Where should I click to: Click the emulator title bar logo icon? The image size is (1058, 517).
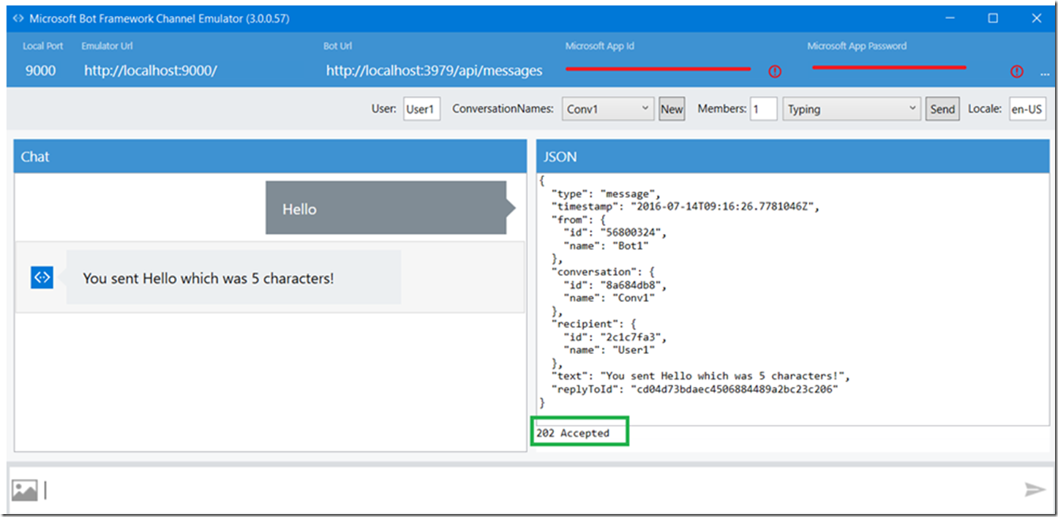click(x=18, y=18)
